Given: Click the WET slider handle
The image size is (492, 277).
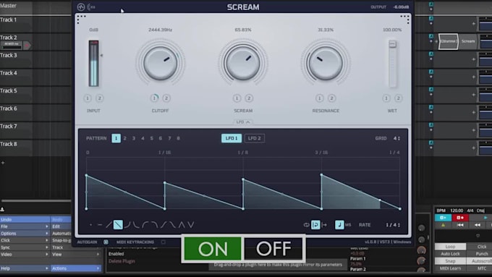Looking at the screenshot, I should (x=392, y=44).
